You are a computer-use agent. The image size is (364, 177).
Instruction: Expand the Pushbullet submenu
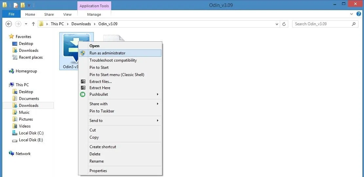click(120, 94)
